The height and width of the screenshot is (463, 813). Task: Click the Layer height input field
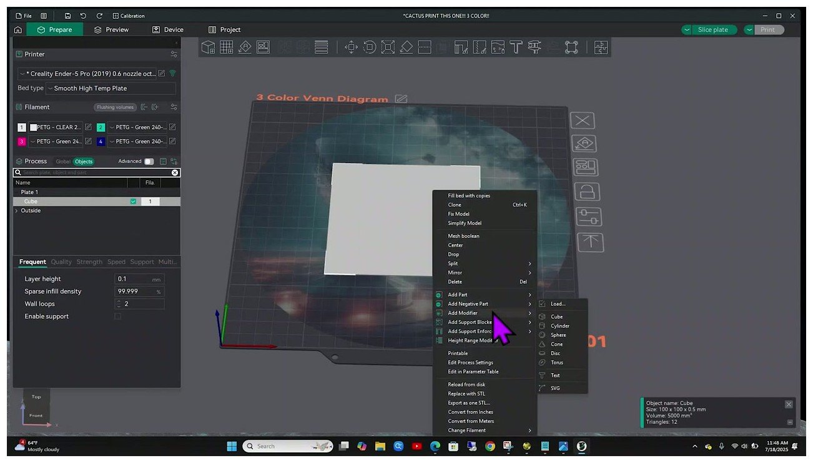[140, 279]
